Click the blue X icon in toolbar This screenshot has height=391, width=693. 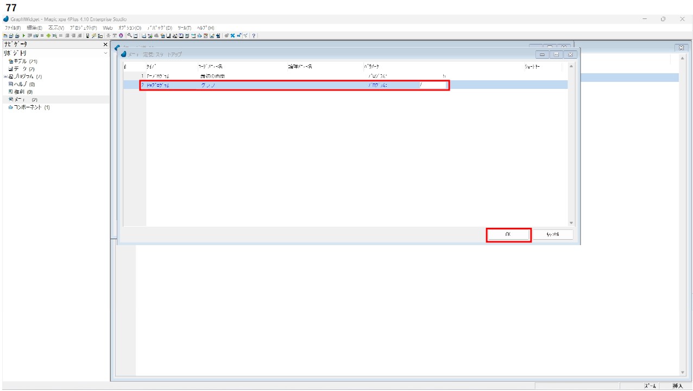click(232, 36)
